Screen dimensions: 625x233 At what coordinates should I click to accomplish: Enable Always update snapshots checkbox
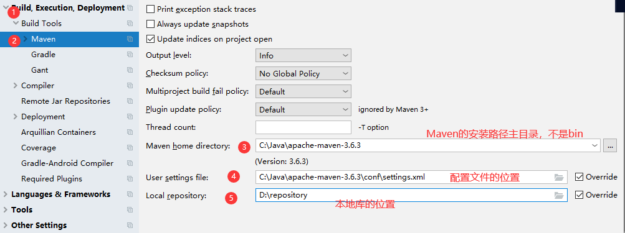click(150, 24)
